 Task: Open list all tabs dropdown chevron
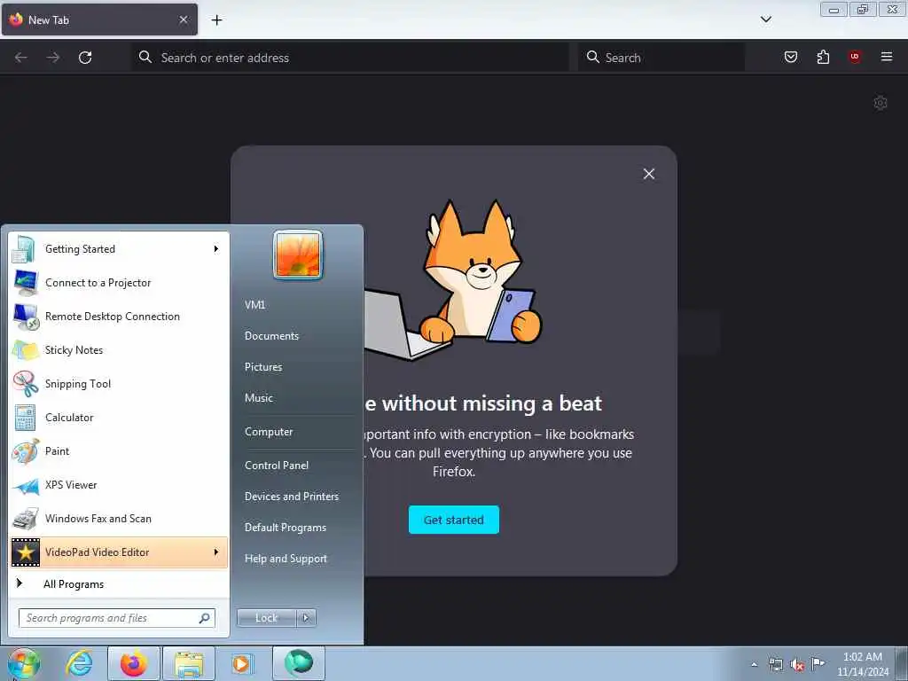[x=766, y=20]
